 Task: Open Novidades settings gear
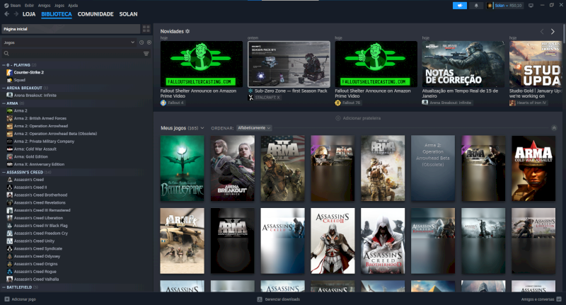[187, 32]
